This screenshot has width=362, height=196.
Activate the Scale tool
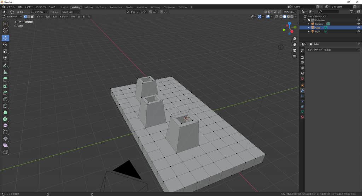pyautogui.click(x=5, y=51)
